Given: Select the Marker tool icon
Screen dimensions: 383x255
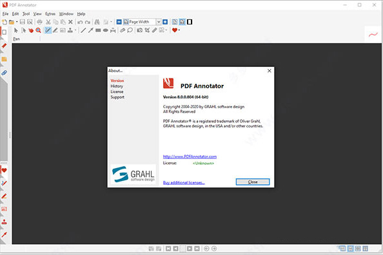Looking at the screenshot, I should coord(55,30).
